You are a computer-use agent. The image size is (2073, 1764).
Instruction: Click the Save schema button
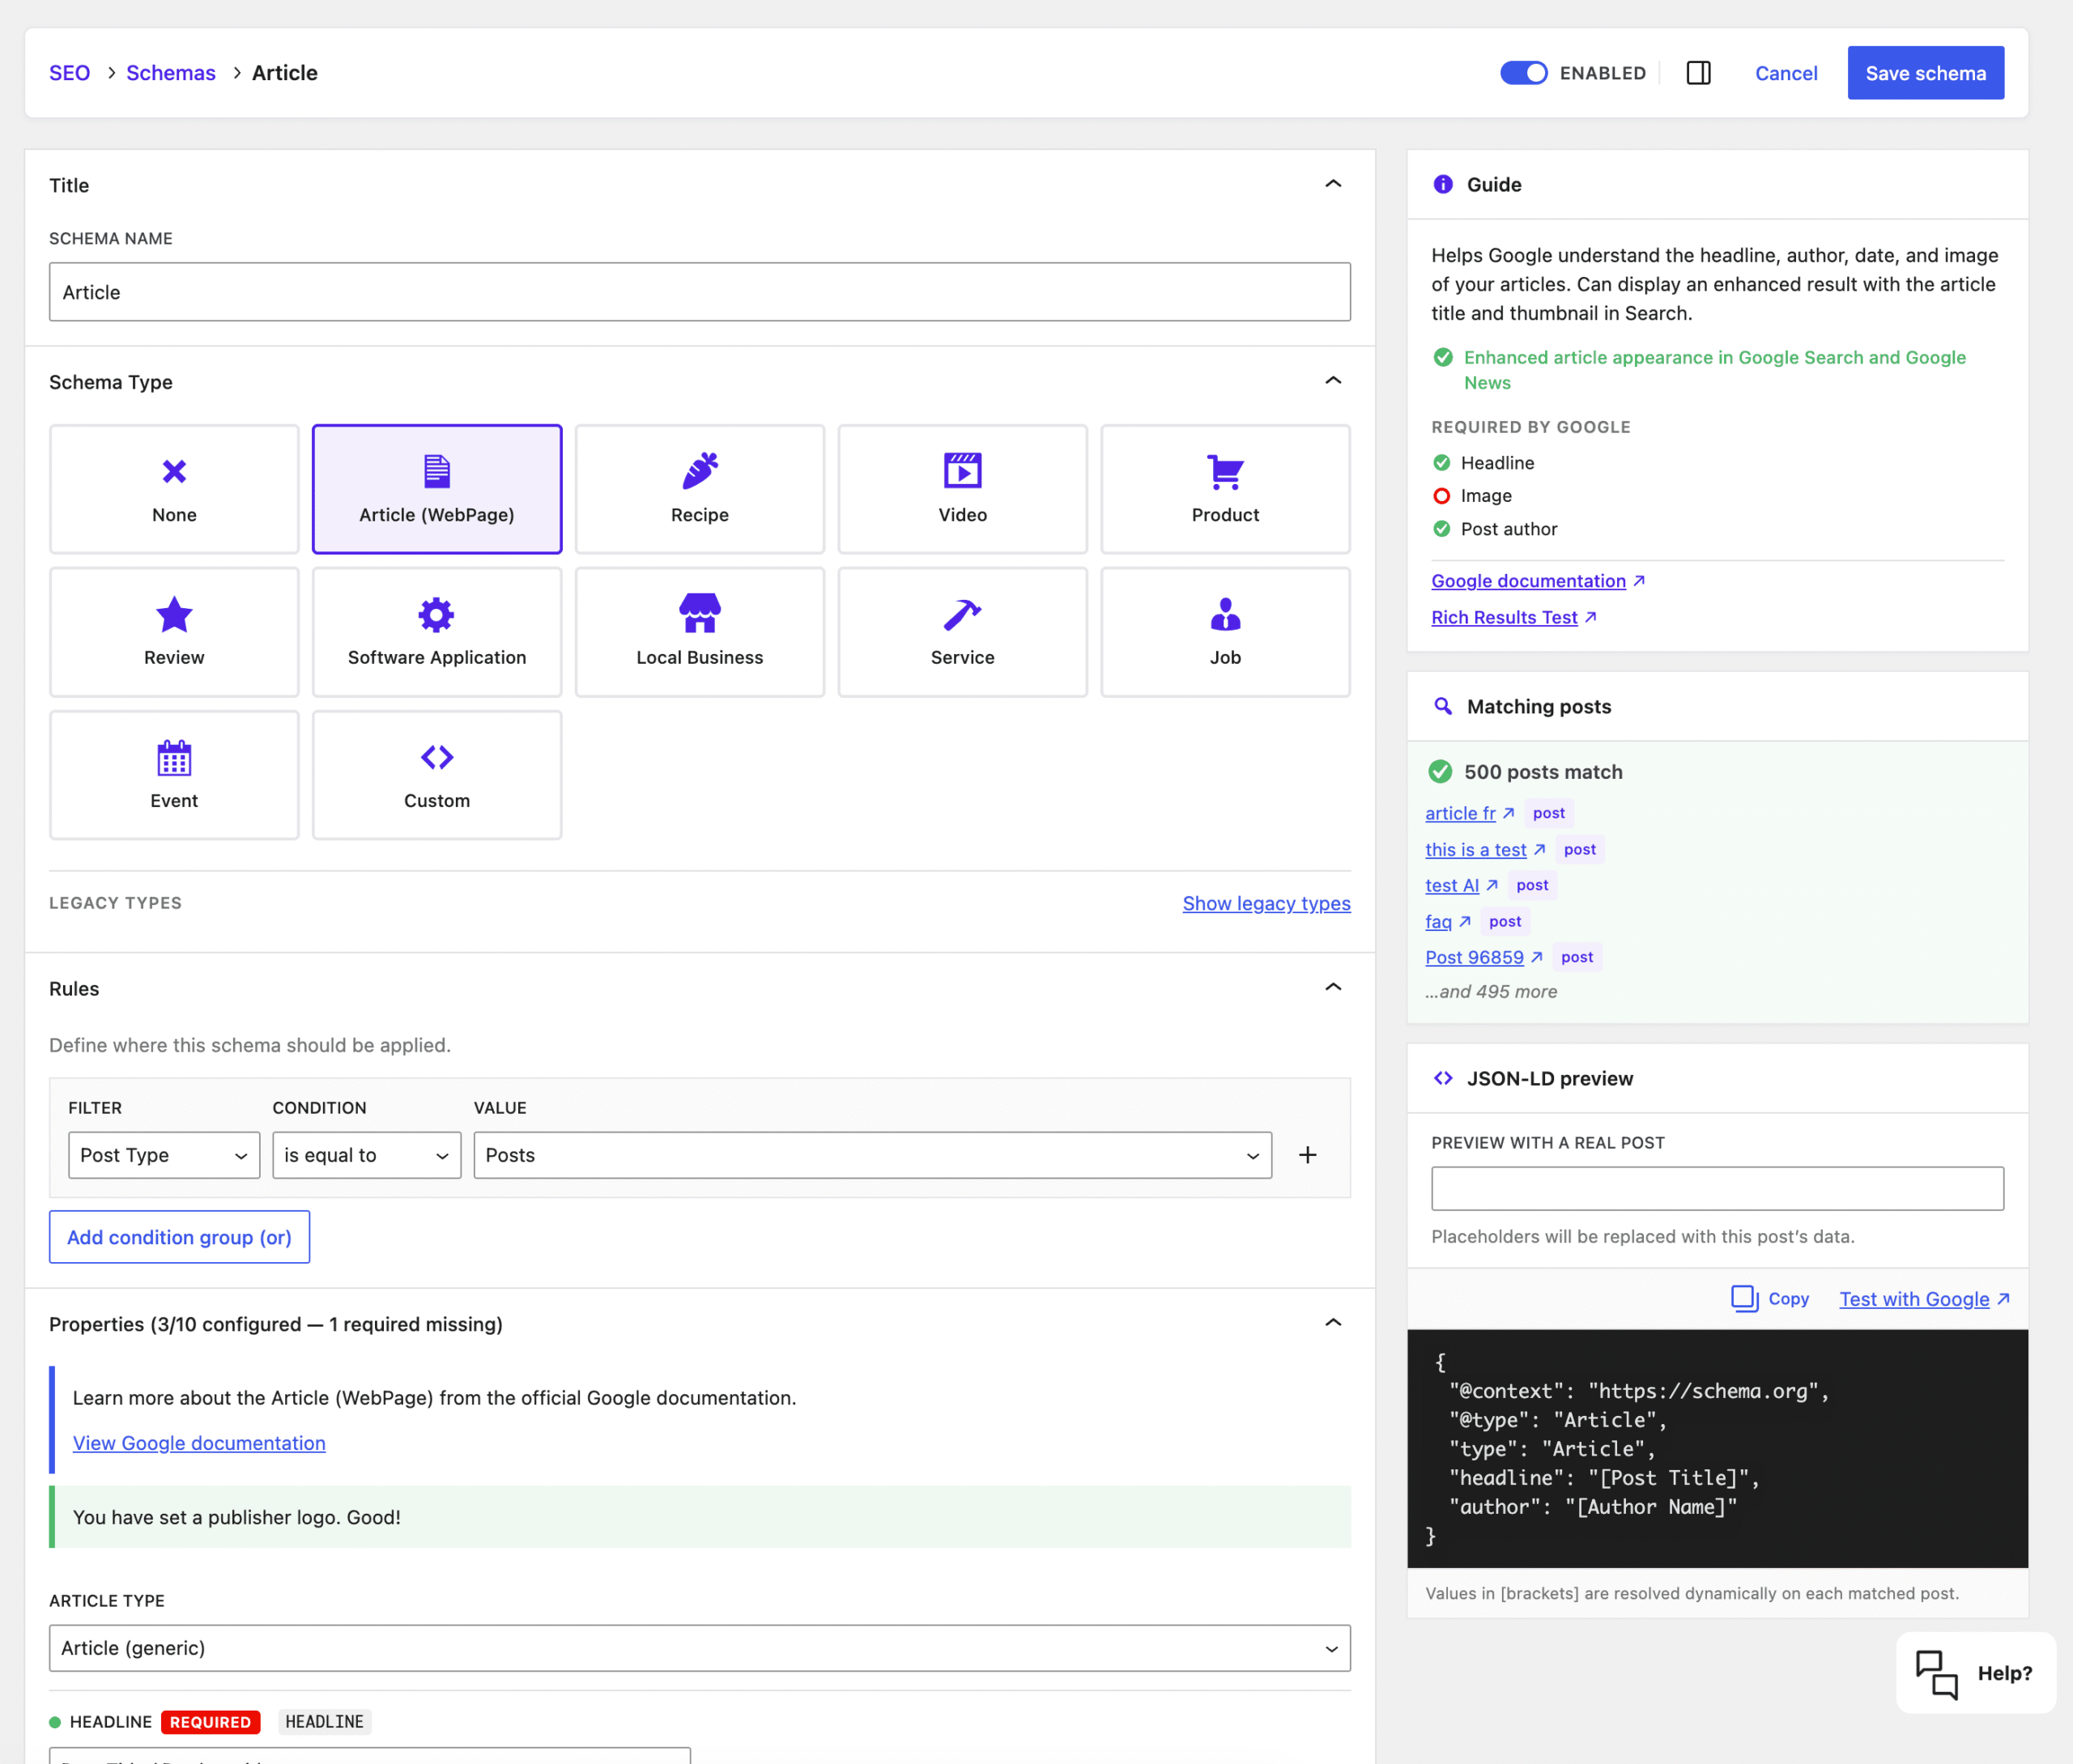[x=1925, y=73]
